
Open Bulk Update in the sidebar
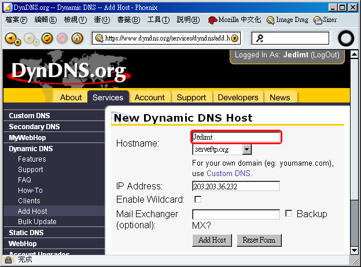pos(37,221)
